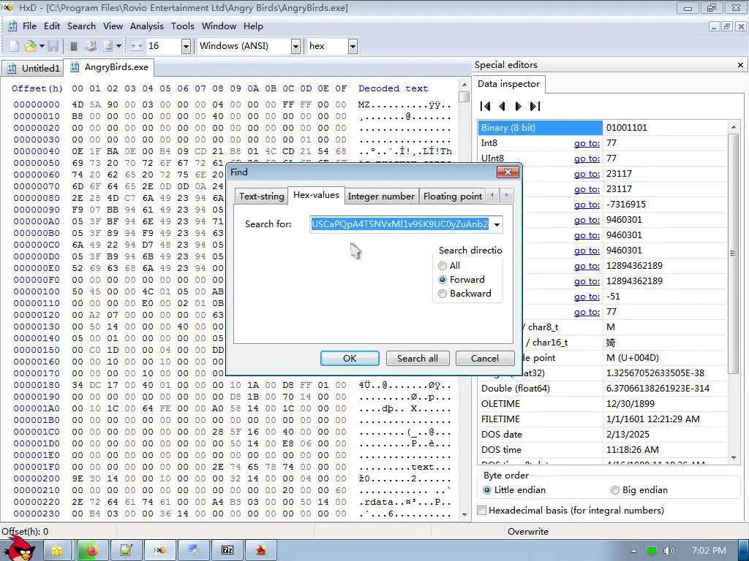Expand the bytes per row dropdown
Viewport: 749px width, 561px height.
coord(186,46)
